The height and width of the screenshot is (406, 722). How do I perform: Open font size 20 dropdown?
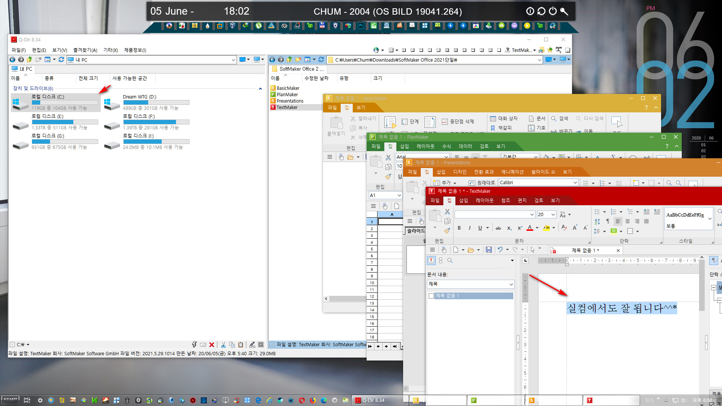tap(553, 214)
